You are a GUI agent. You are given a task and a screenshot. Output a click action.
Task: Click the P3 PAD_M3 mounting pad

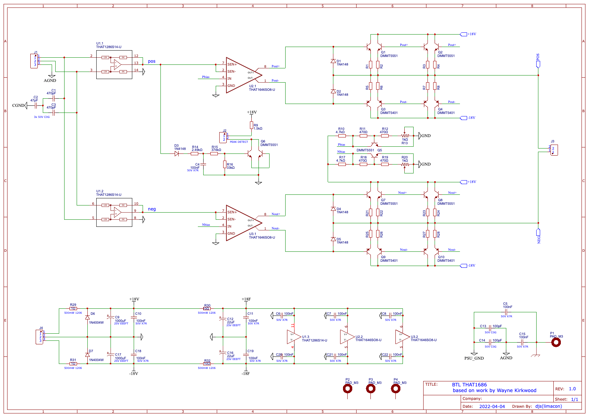coord(371,389)
